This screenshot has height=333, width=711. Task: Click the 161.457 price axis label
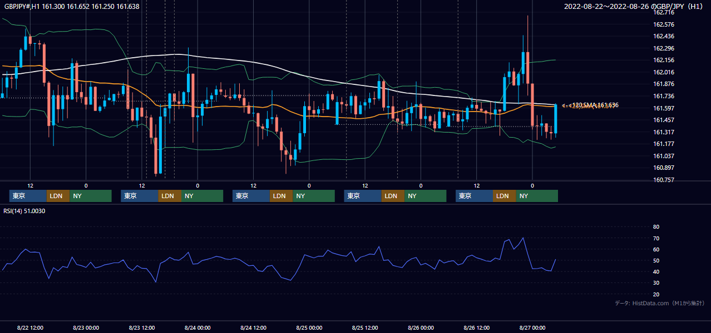(x=663, y=120)
